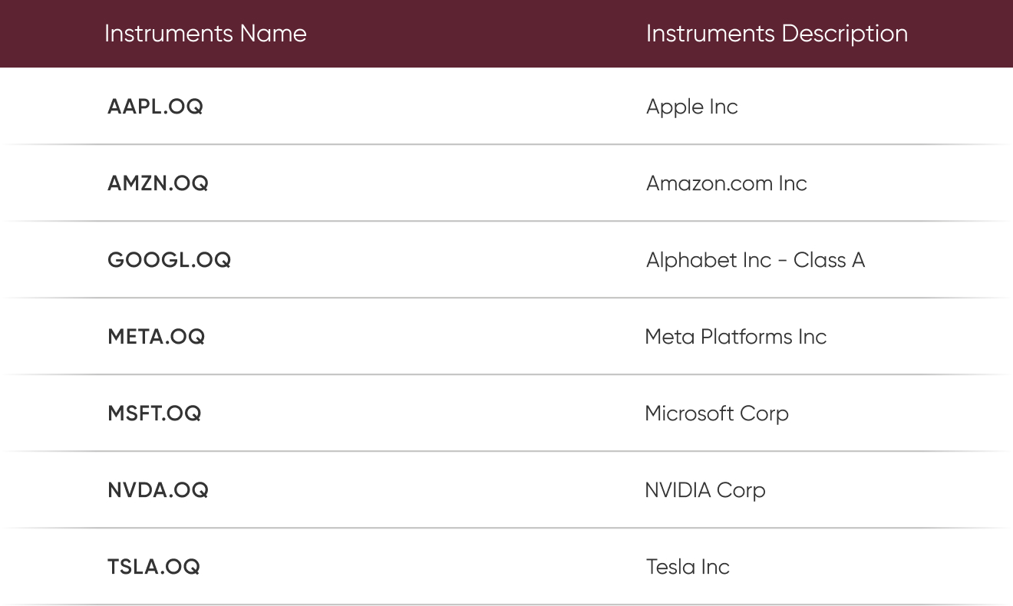
Task: Click the Instruments Name column header
Action: pos(205,34)
